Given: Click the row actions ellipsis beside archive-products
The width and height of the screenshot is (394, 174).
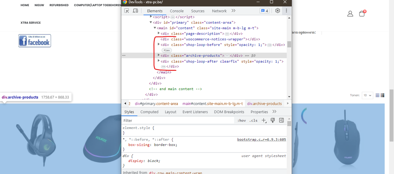Looking at the screenshot, I should (124, 56).
